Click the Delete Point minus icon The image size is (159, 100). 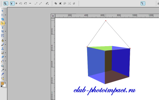[30, 3]
